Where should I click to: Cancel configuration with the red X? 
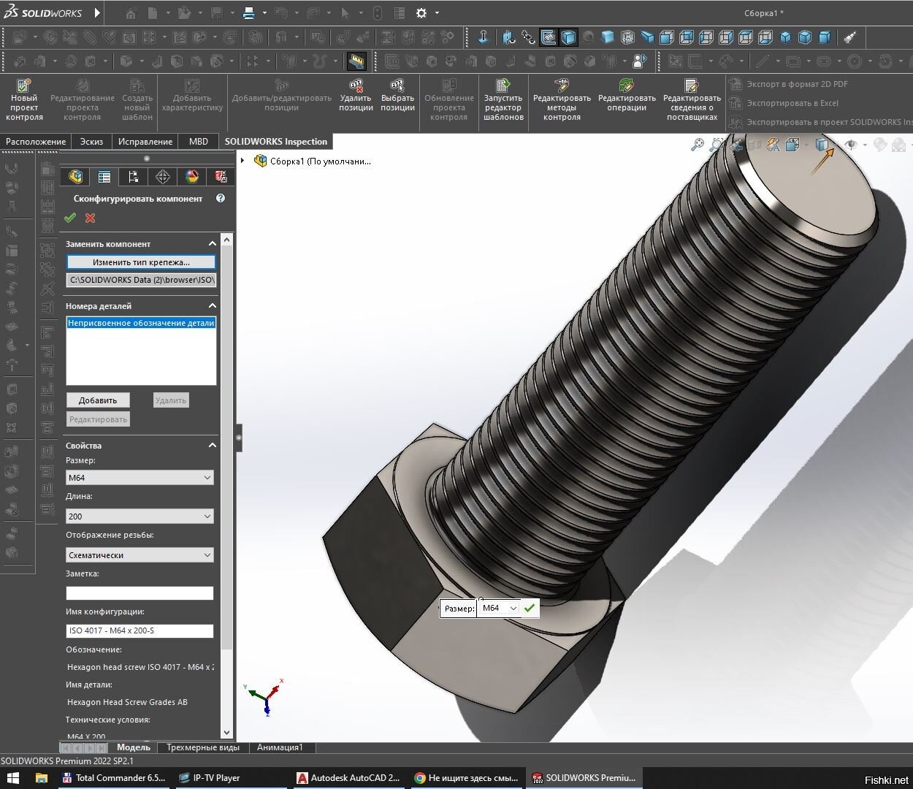click(x=91, y=218)
